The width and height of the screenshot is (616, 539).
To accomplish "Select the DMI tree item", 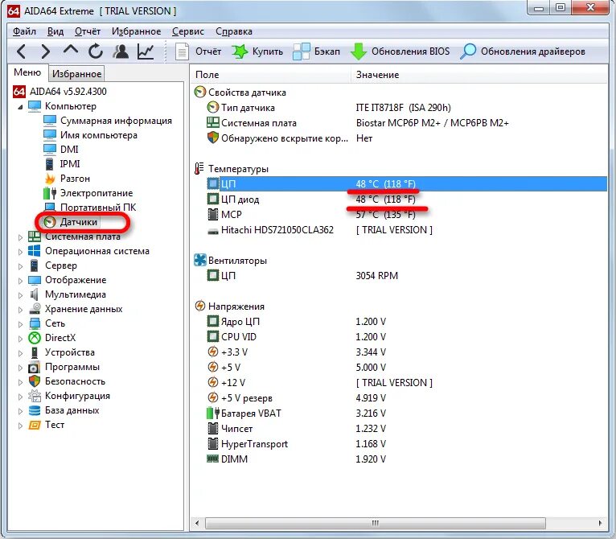I will [x=69, y=150].
